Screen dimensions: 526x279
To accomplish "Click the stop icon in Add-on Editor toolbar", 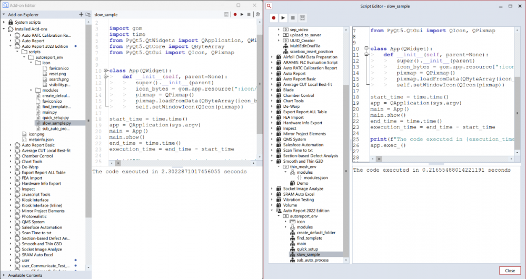I will point(249,14).
